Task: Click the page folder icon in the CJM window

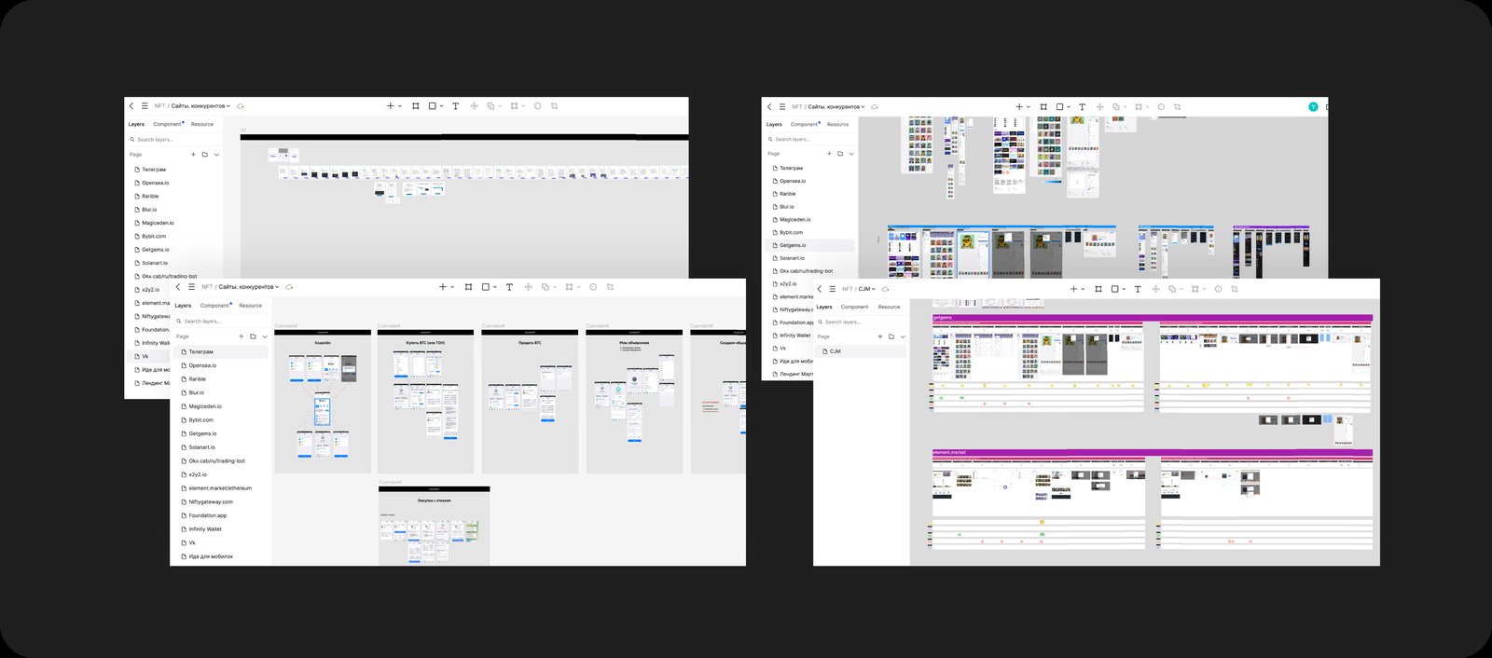Action: 891,336
